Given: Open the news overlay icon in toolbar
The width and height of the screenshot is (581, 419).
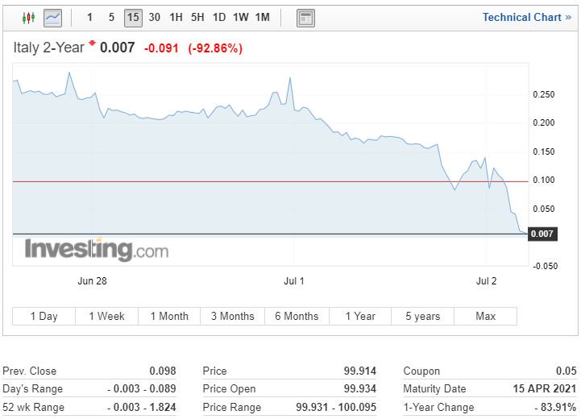Looking at the screenshot, I should pos(305,18).
